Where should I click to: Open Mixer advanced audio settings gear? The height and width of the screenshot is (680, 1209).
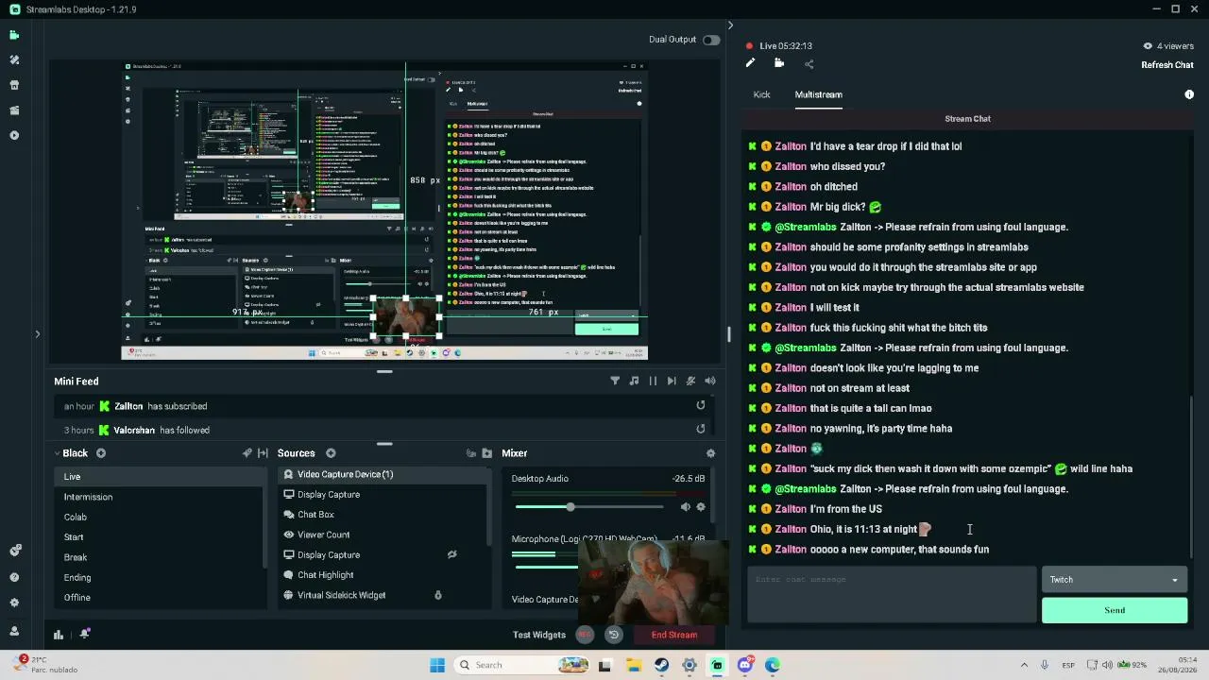coord(710,453)
